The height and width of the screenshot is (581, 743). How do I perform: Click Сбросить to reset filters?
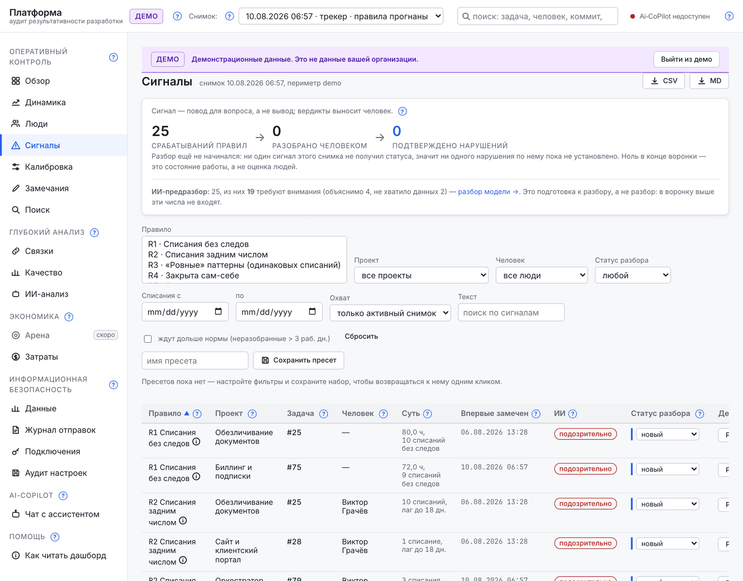pyautogui.click(x=361, y=336)
